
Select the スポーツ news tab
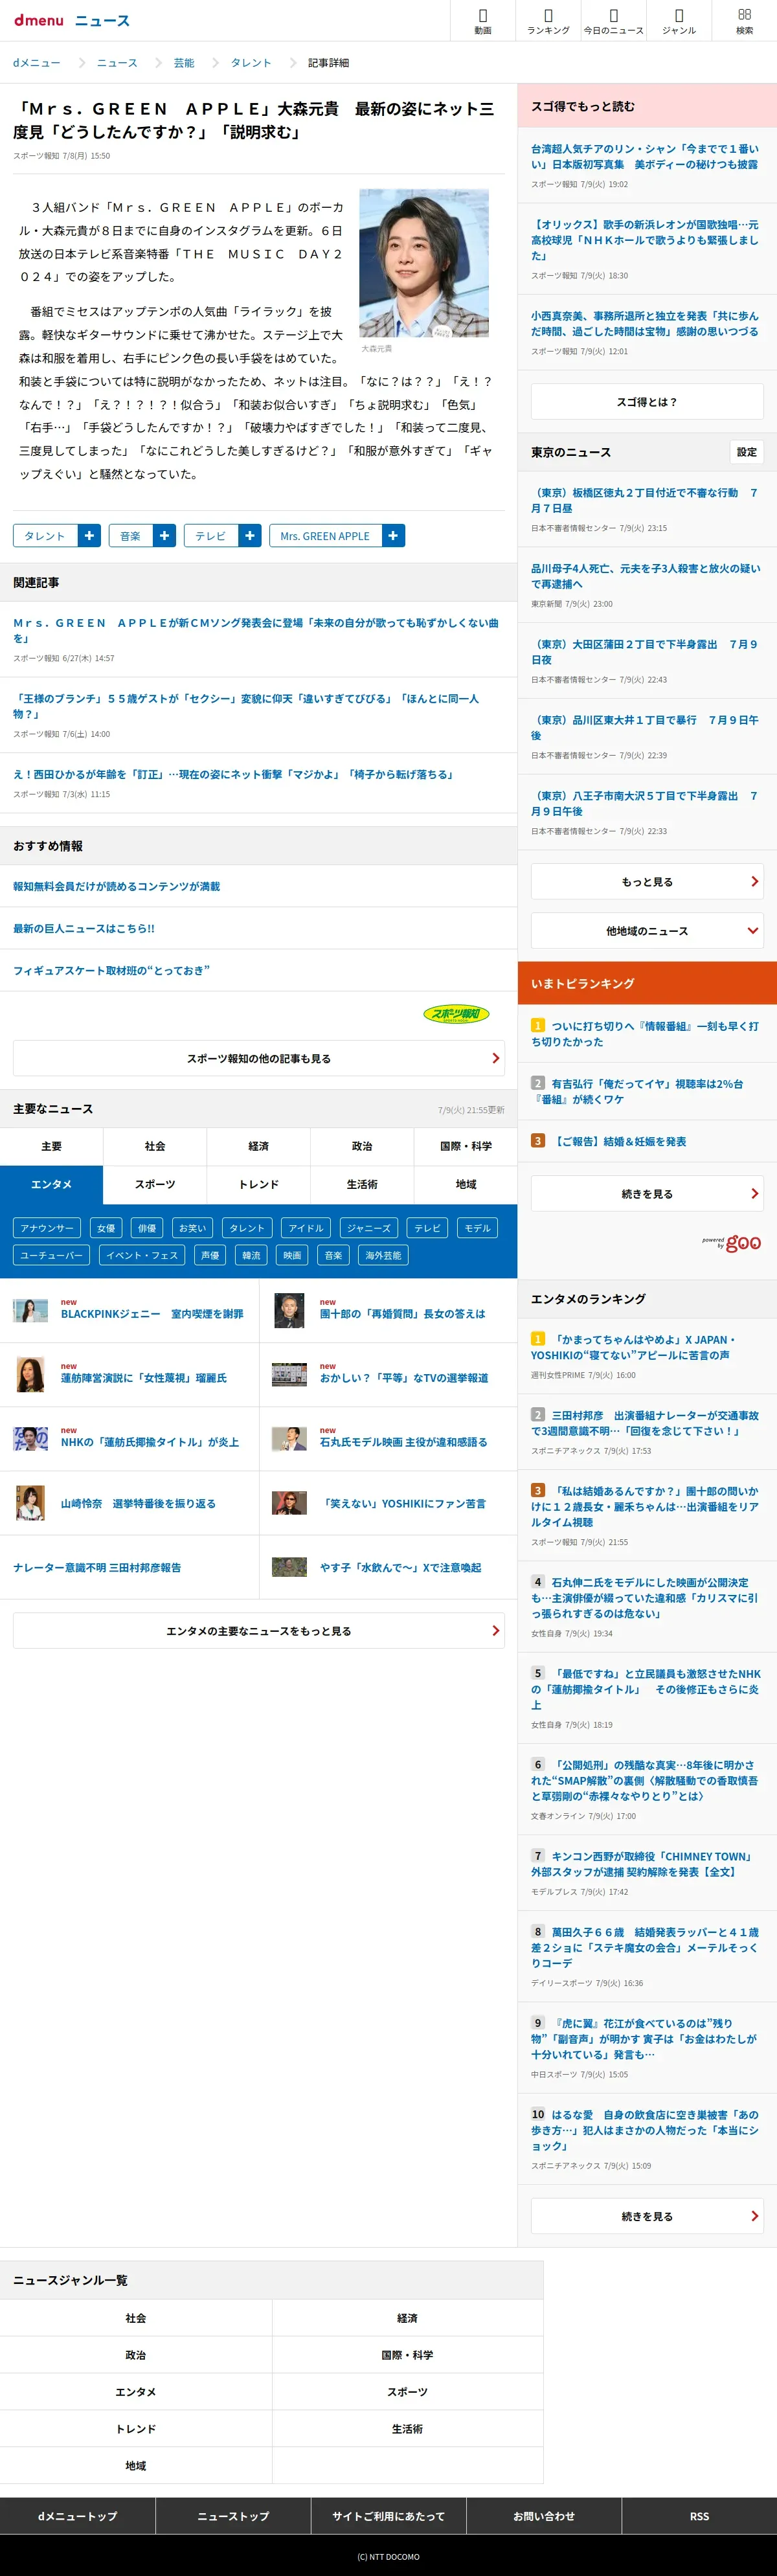155,1184
